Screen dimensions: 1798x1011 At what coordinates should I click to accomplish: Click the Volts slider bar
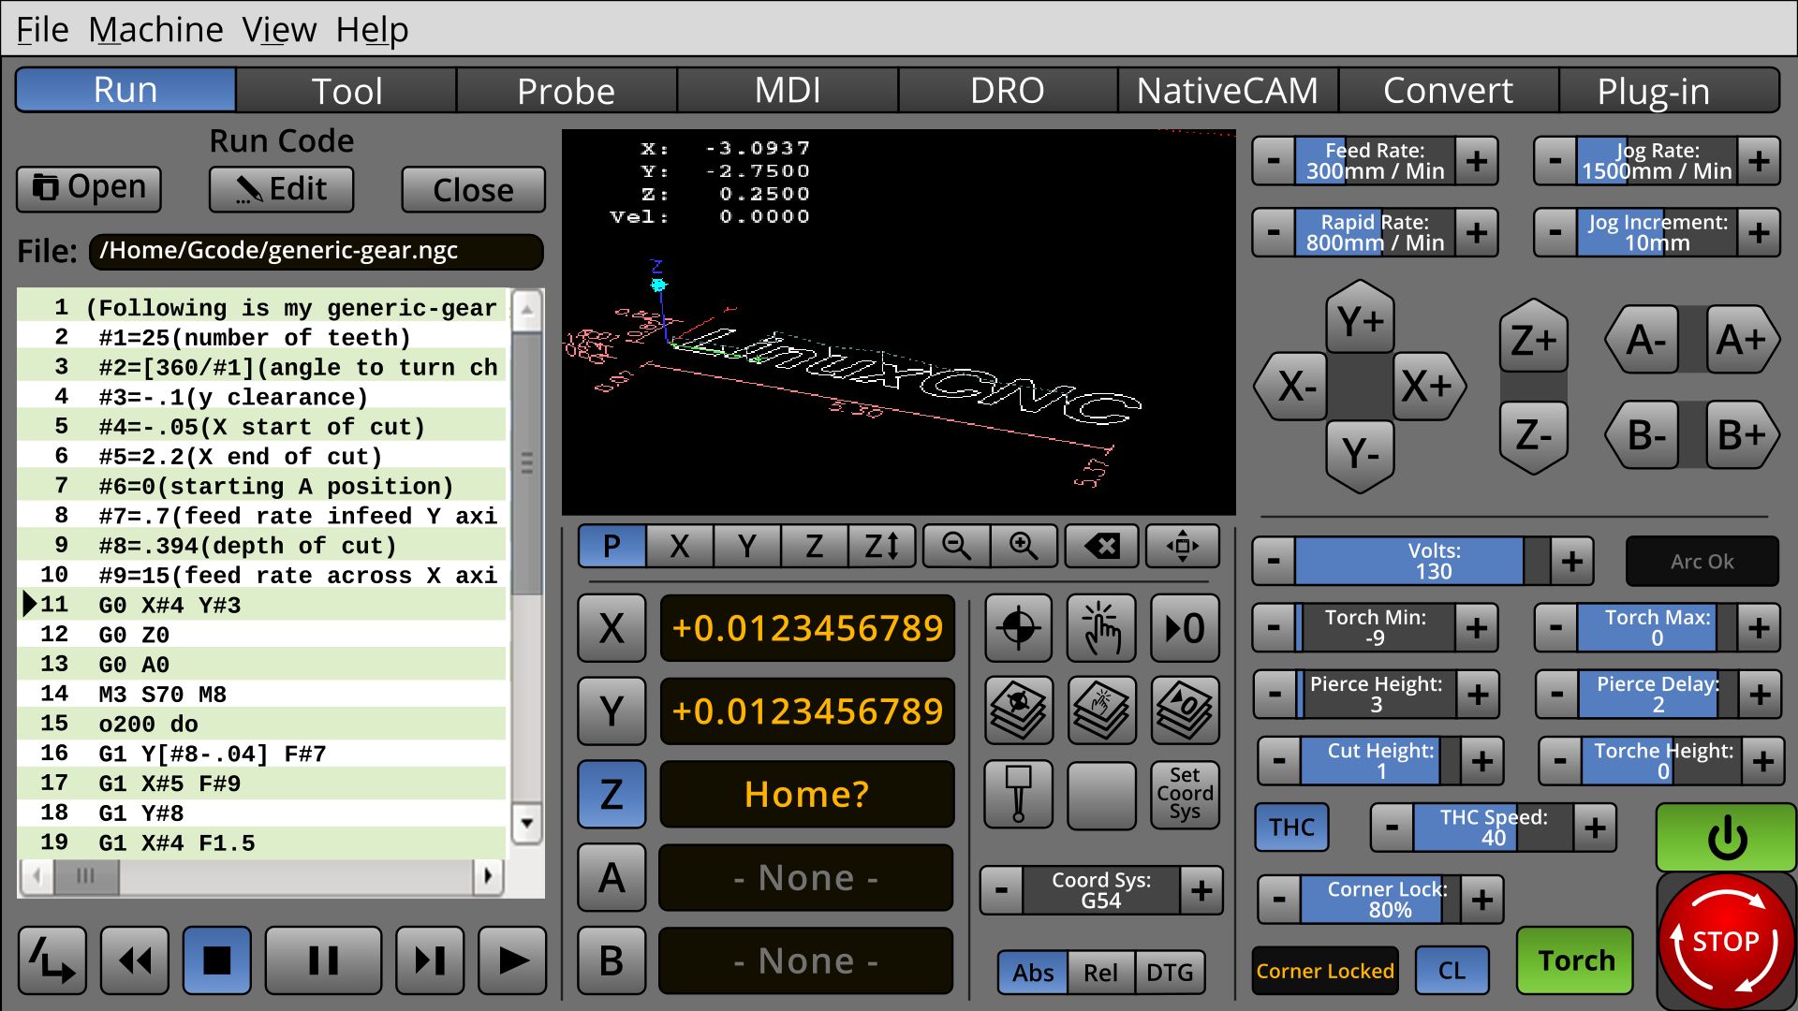[1422, 561]
